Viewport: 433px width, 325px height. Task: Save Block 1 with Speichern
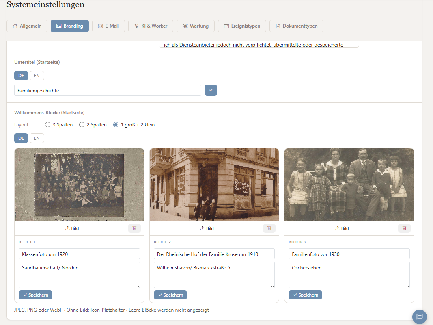tap(36, 295)
